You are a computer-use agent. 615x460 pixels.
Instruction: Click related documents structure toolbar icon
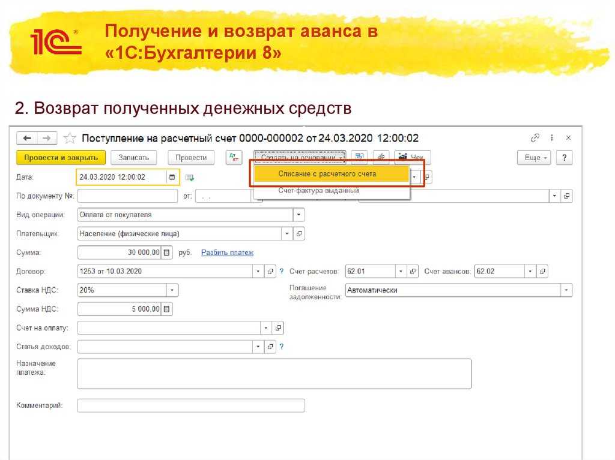click(x=359, y=158)
